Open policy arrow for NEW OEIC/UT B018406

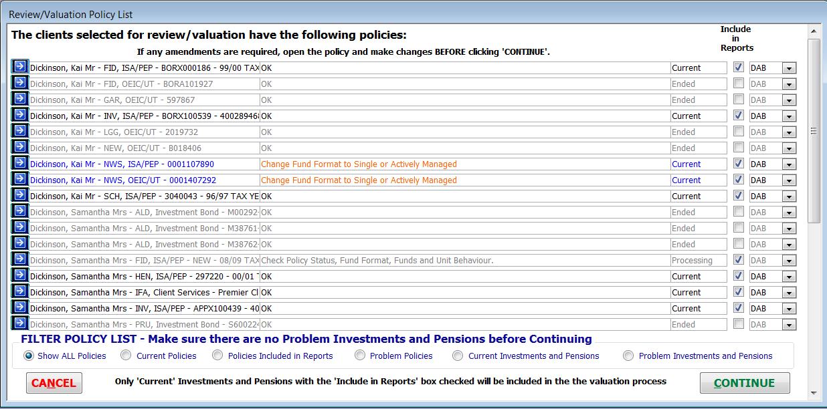(20, 146)
